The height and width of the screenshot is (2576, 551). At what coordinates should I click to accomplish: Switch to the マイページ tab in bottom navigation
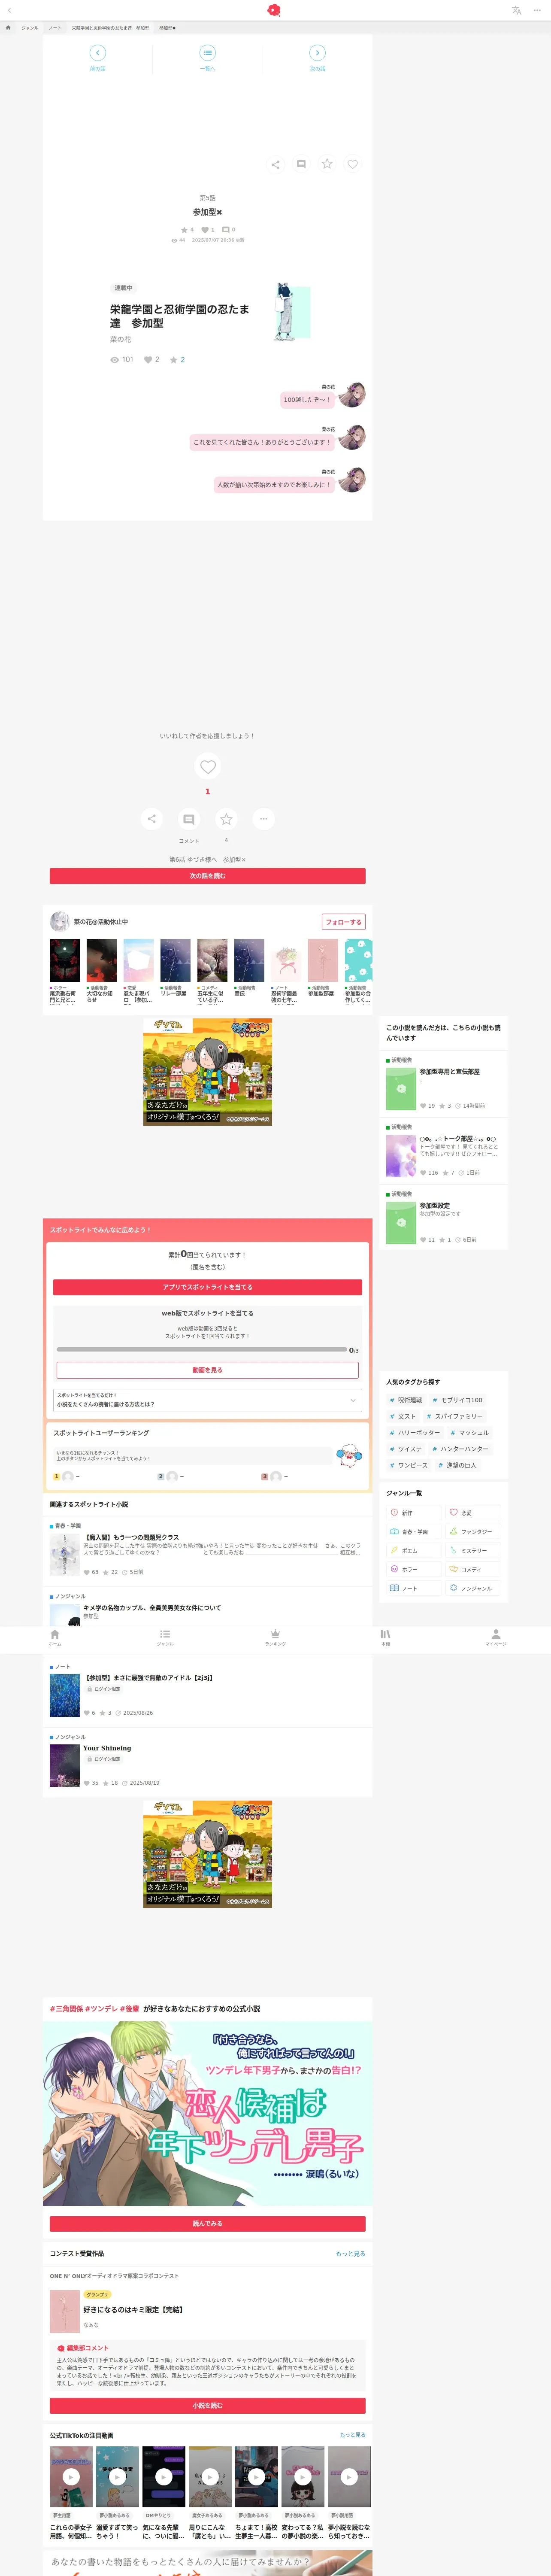496,1638
